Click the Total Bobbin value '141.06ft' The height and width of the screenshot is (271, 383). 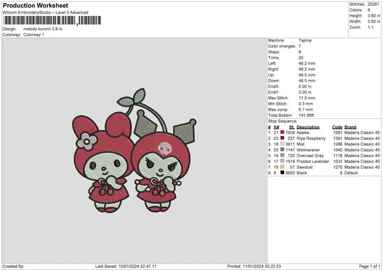(306, 115)
